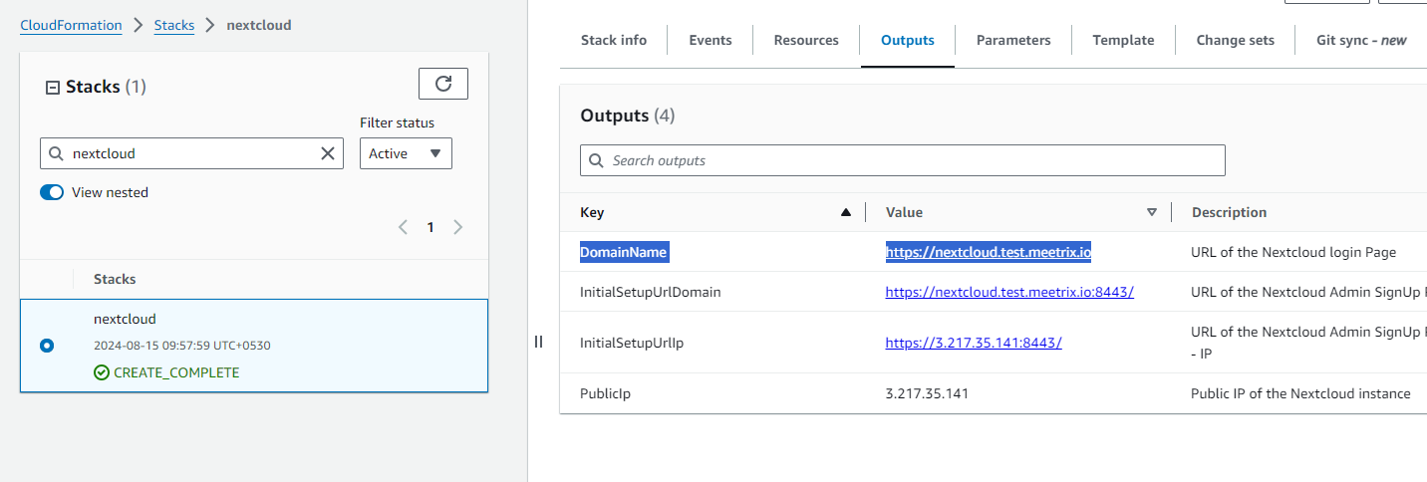Click the Stacks list column header

[x=115, y=279]
